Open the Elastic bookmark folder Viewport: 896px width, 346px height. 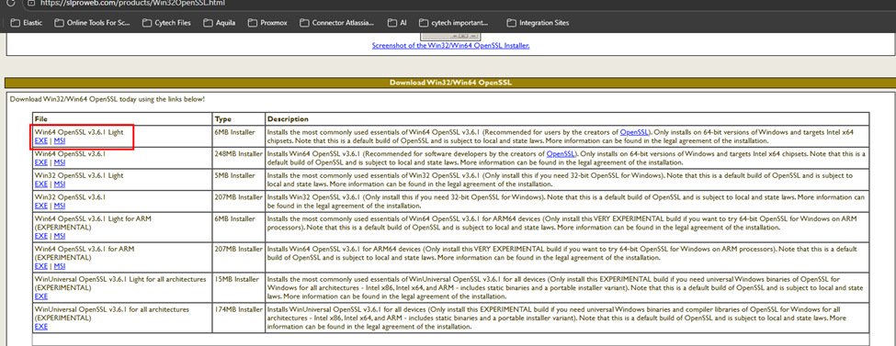[x=27, y=23]
